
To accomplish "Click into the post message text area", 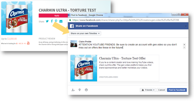I will tap(130, 46).
